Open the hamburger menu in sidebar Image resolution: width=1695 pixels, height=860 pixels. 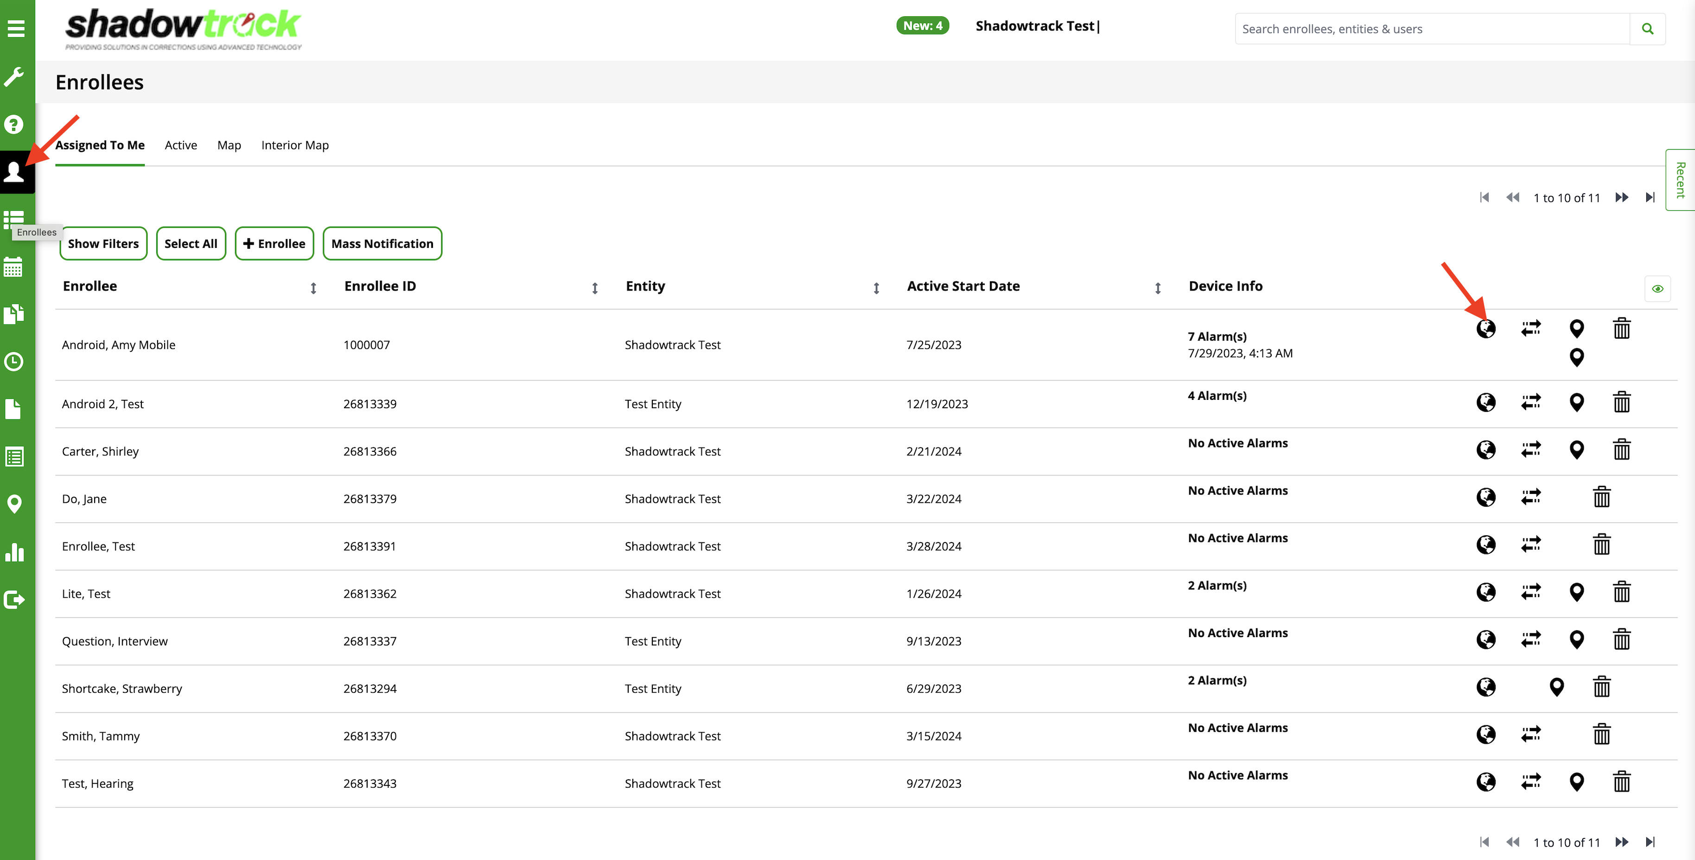[x=16, y=28]
